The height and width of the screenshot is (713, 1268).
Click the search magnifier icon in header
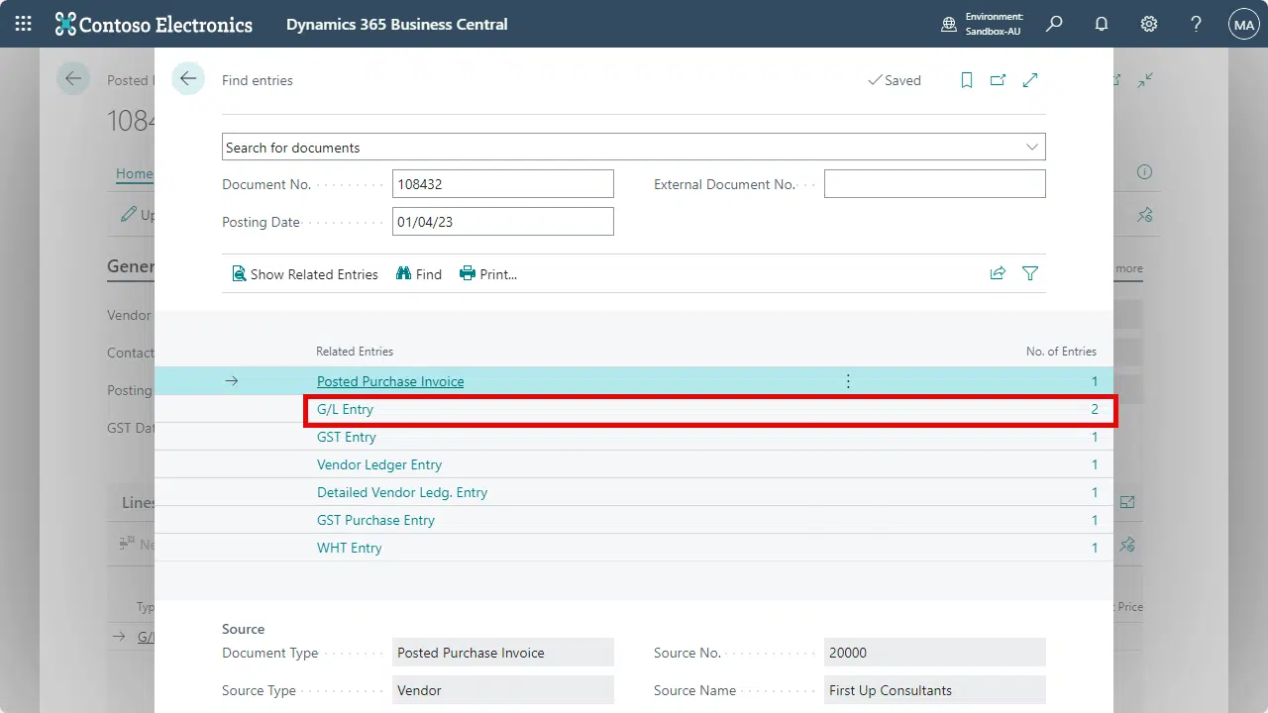coord(1054,24)
